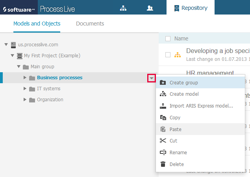Click the Last change on 01.07.2013 text
The width and height of the screenshot is (250, 177).
[x=218, y=59]
